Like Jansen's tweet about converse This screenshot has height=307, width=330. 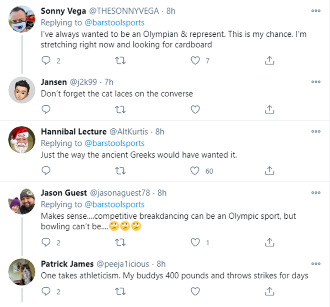pyautogui.click(x=196, y=109)
